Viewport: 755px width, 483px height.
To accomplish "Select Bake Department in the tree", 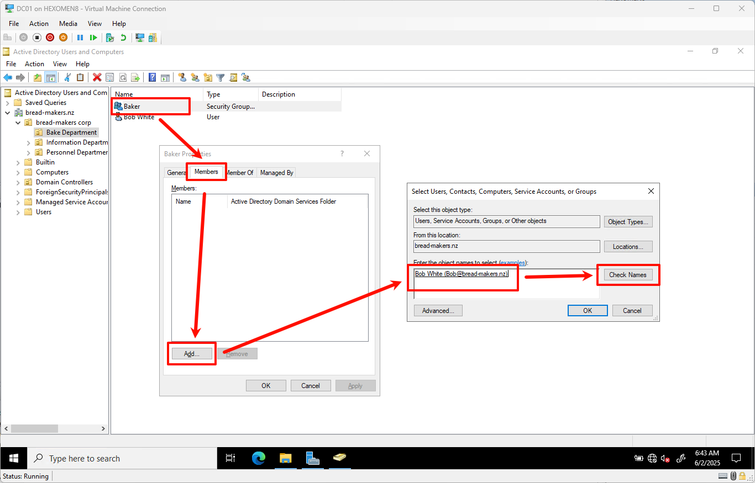I will pyautogui.click(x=71, y=132).
